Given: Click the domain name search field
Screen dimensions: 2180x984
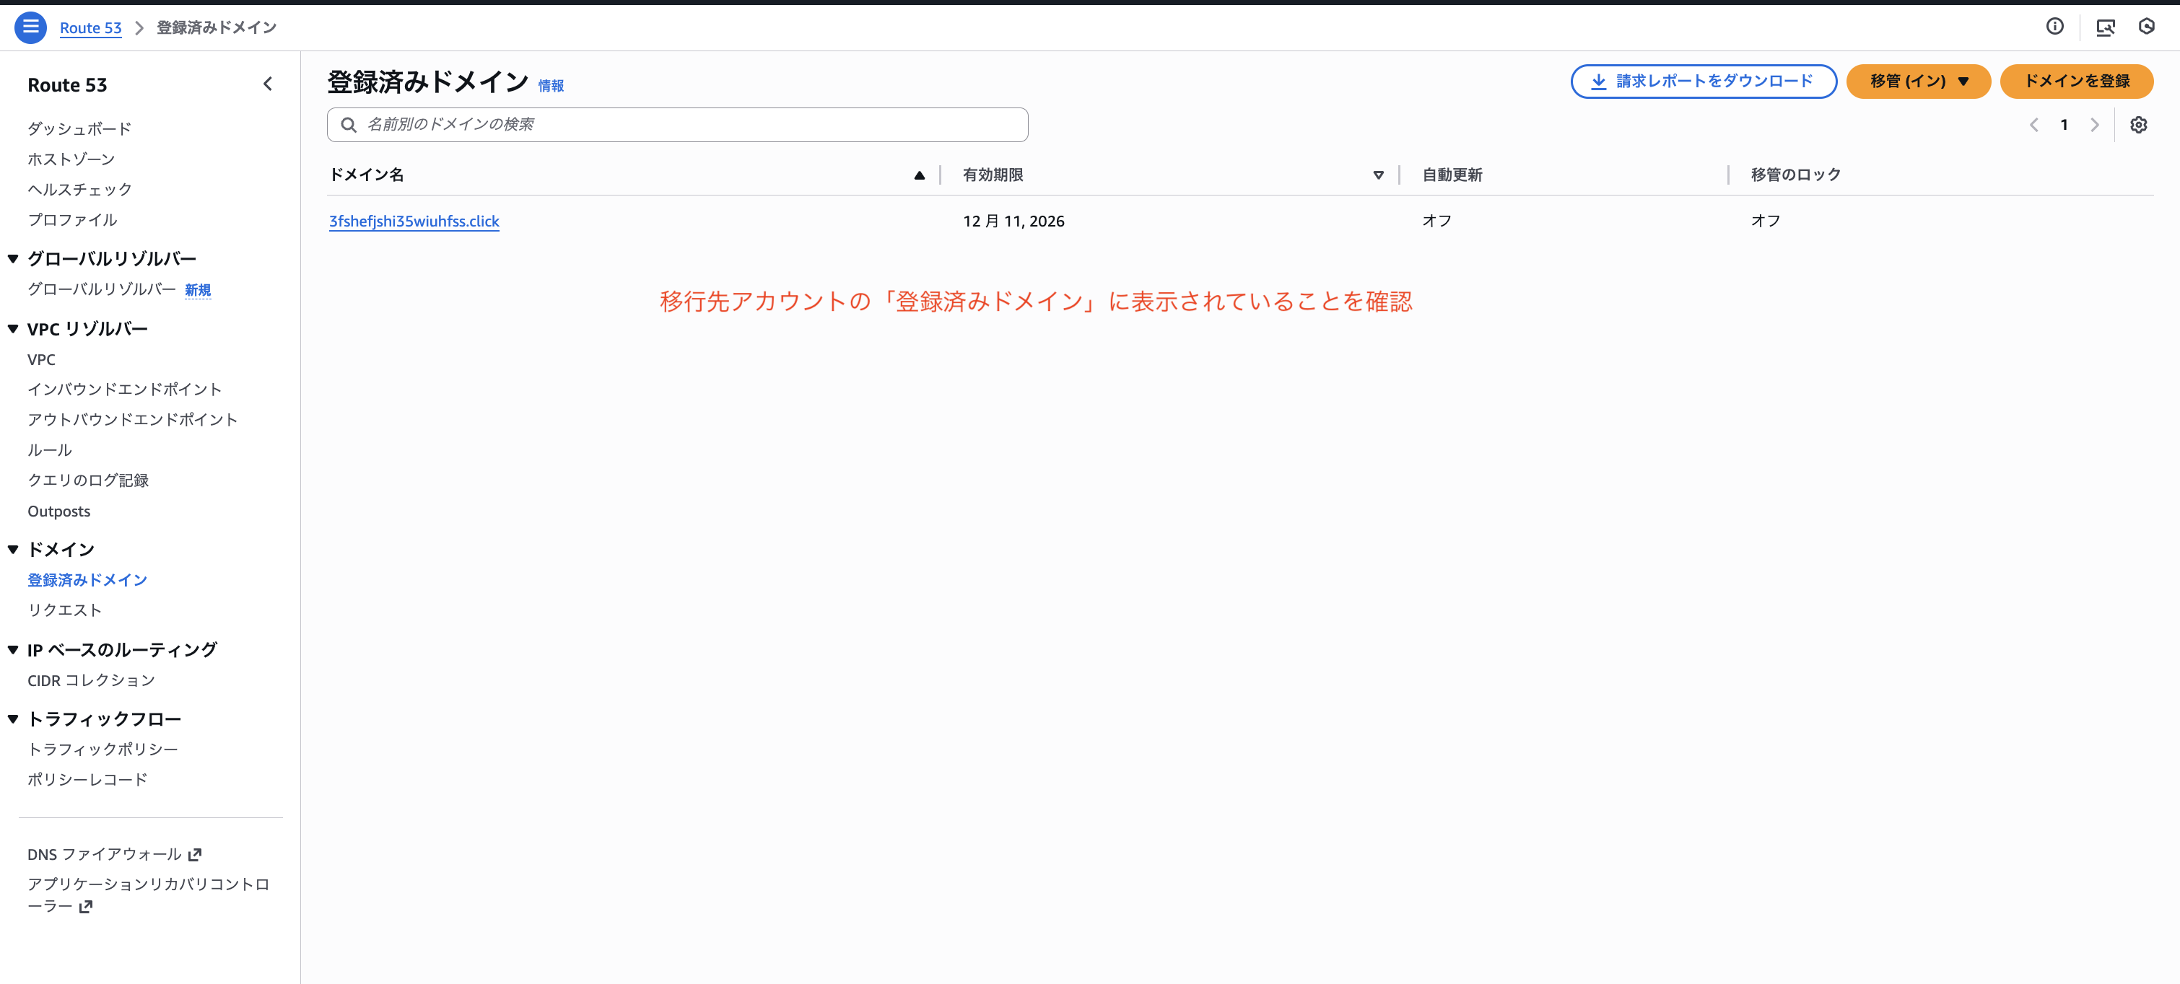Looking at the screenshot, I should (677, 124).
